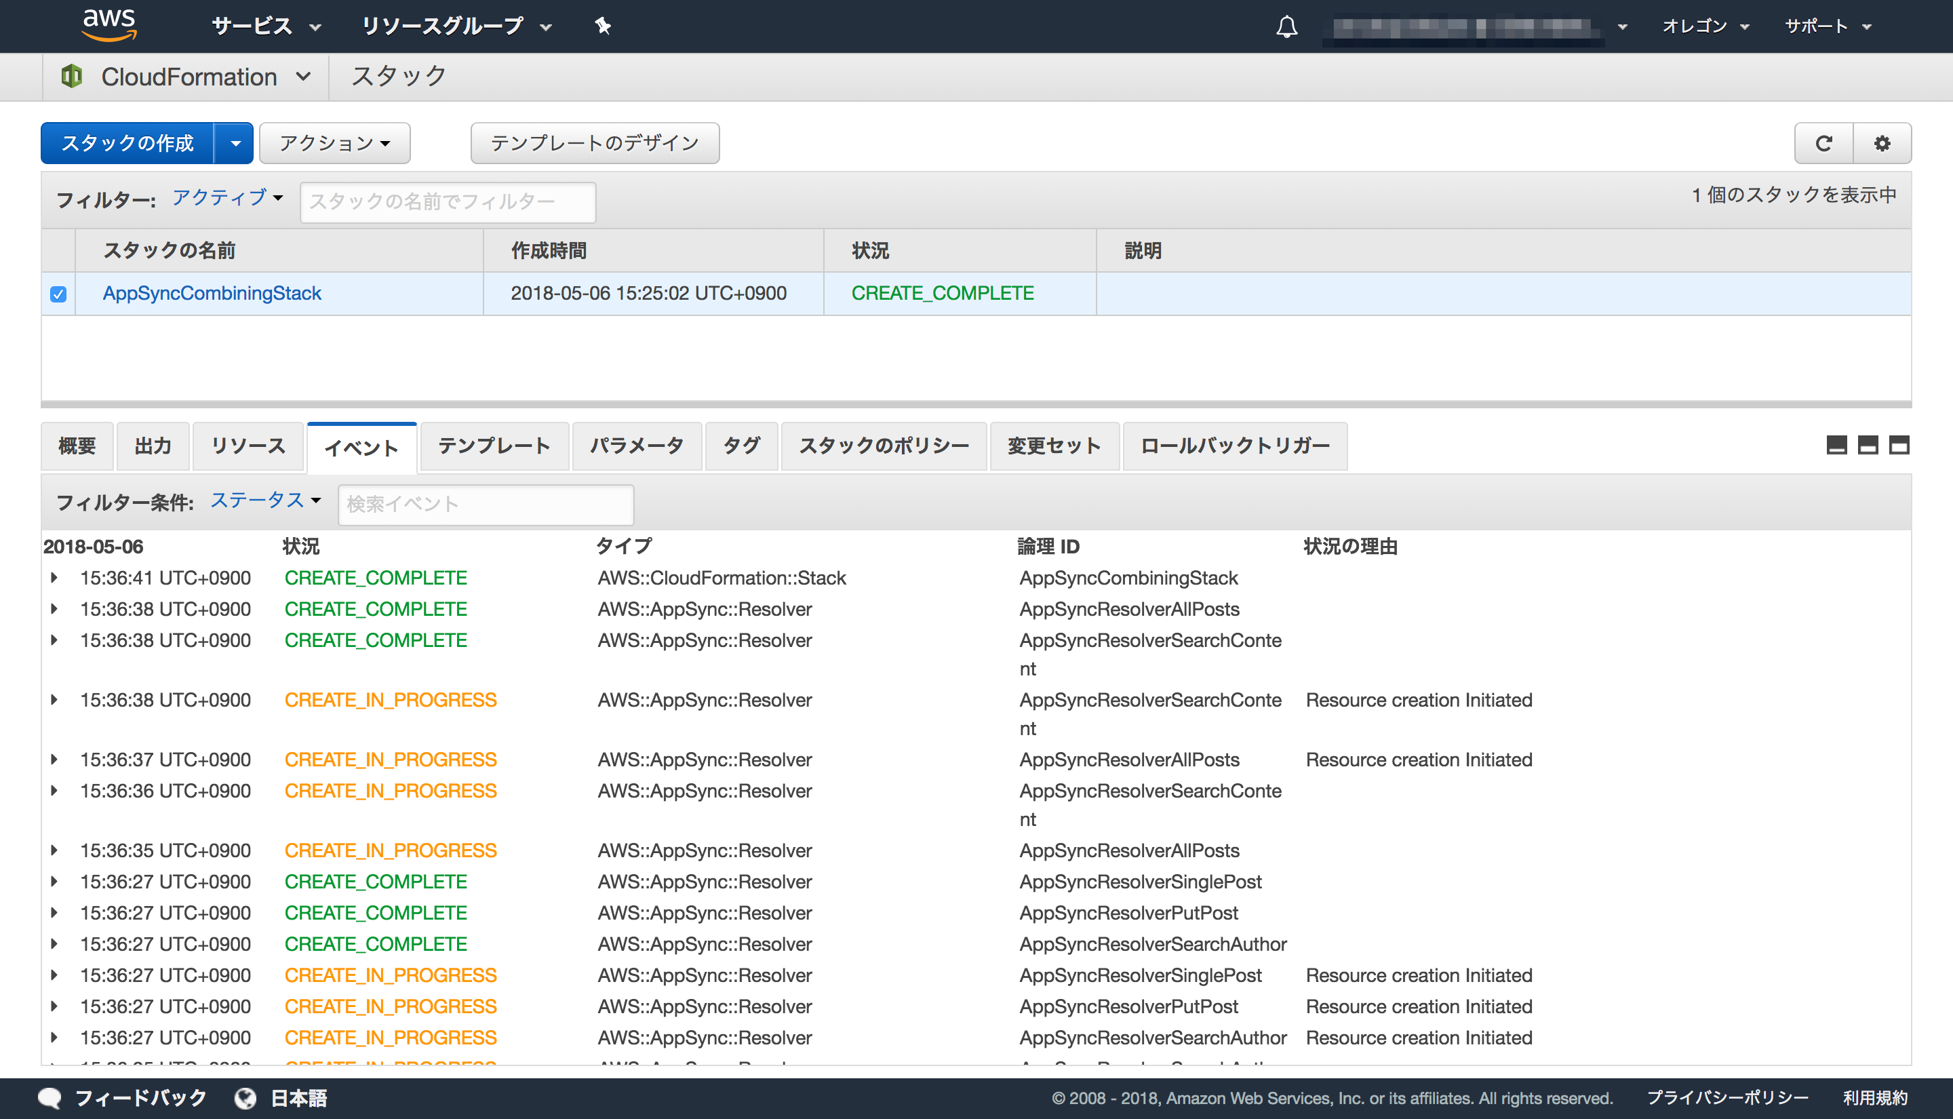Switch to the スタックのポリシー tab
The width and height of the screenshot is (1953, 1119).
(884, 446)
